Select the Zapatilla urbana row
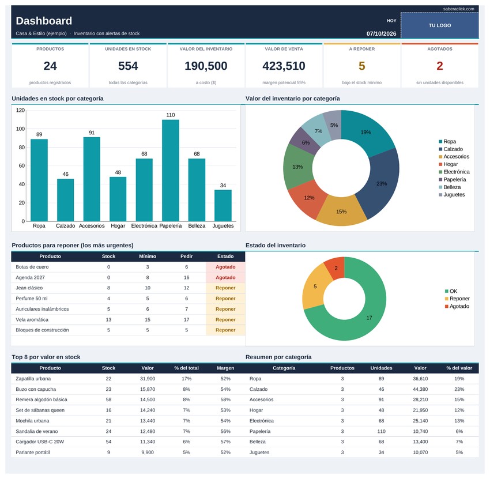Screen dimensions: 490x479 pyautogui.click(x=128, y=379)
